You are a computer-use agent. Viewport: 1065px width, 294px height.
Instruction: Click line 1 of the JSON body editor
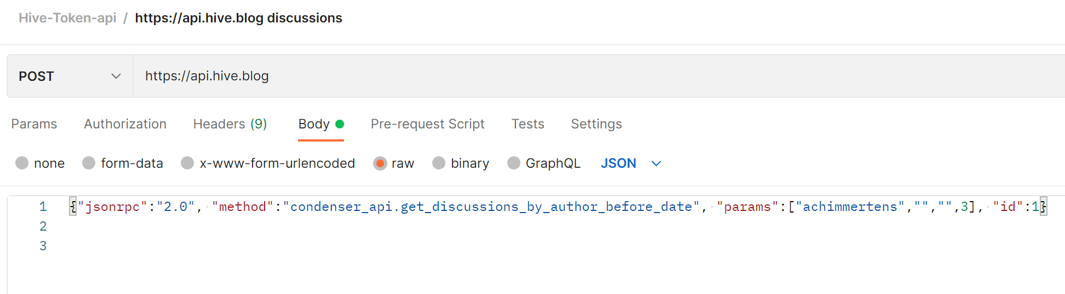(559, 207)
